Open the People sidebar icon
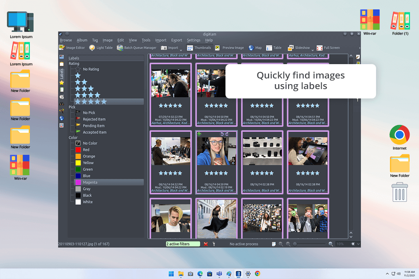Screen dimensions: 419x279 tap(62, 125)
